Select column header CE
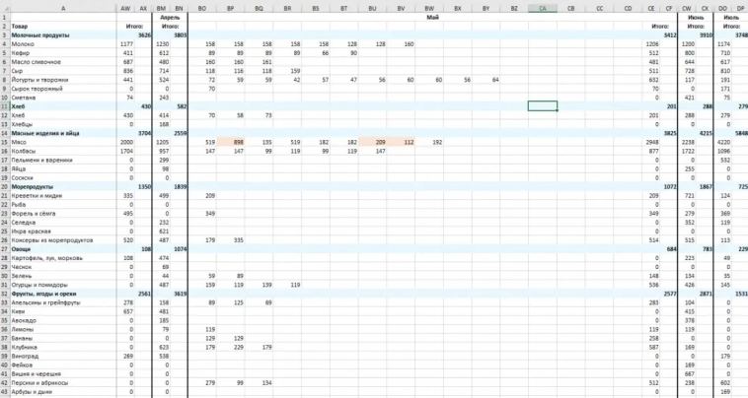This screenshot has width=748, height=398. point(651,9)
